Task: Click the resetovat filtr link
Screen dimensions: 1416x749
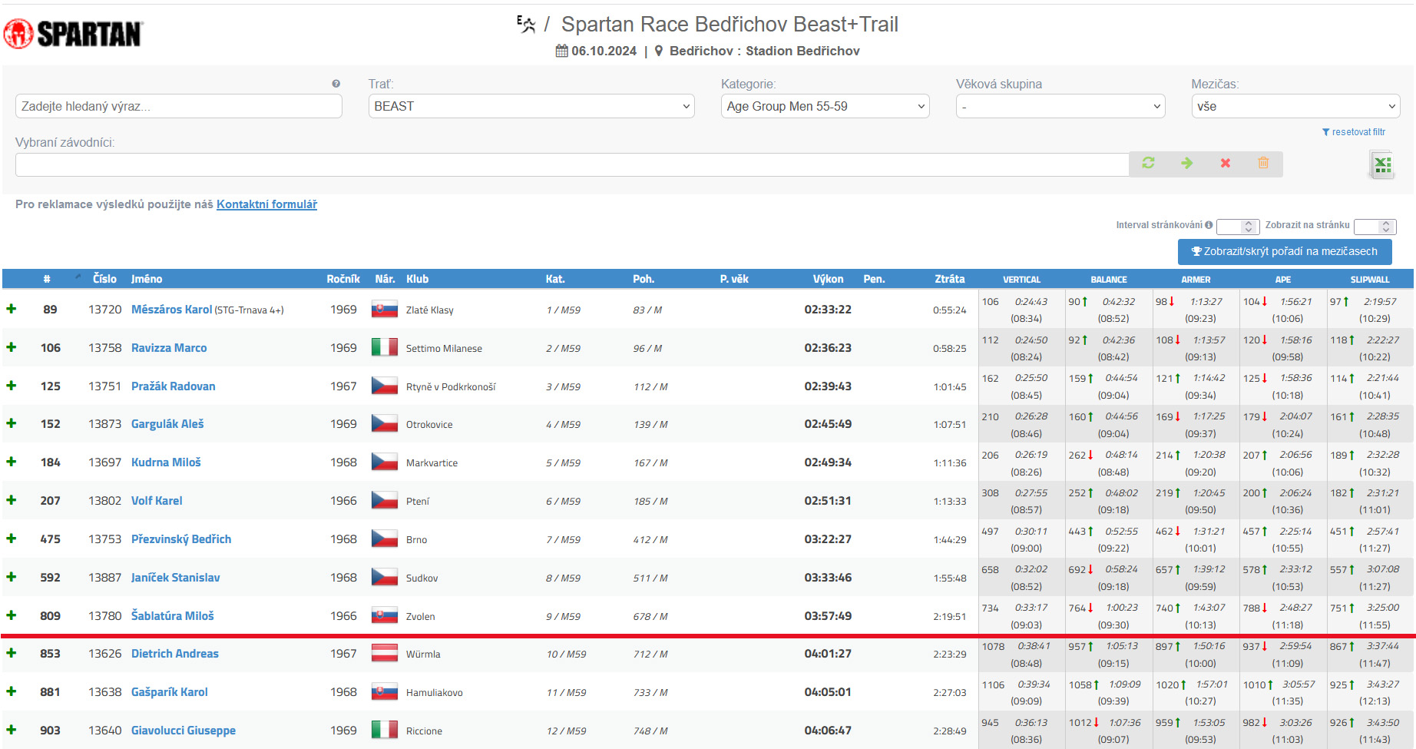Action: [1354, 132]
